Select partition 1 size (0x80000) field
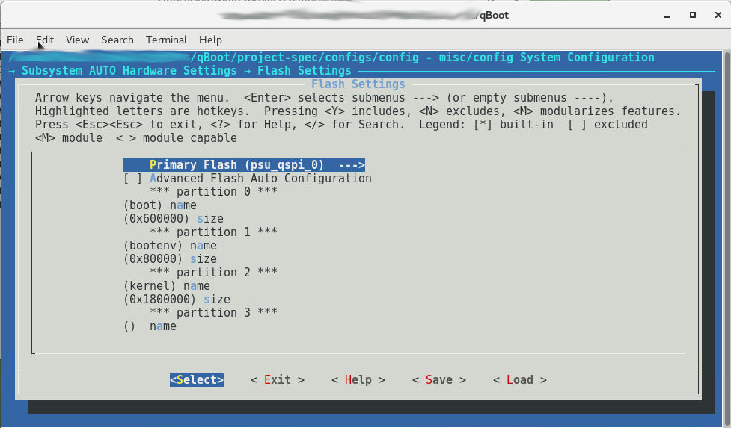The height and width of the screenshot is (428, 731). (x=170, y=259)
